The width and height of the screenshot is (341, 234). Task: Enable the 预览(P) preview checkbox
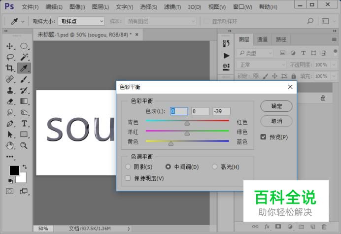pyautogui.click(x=263, y=137)
